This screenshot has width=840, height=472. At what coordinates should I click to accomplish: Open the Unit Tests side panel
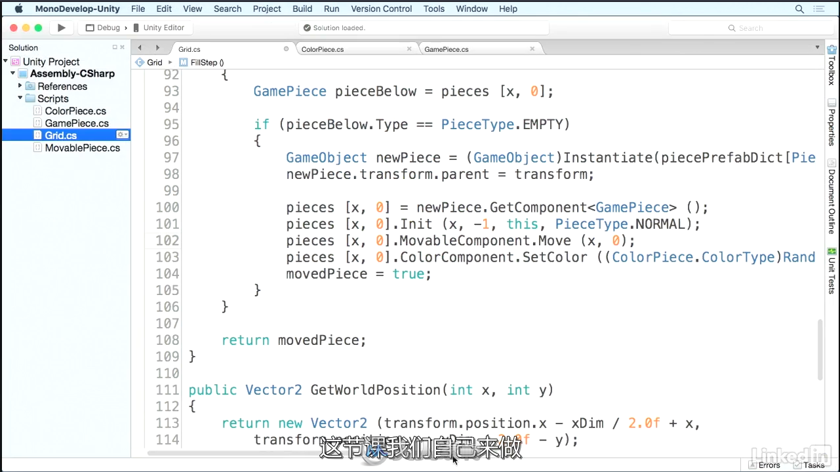click(831, 270)
